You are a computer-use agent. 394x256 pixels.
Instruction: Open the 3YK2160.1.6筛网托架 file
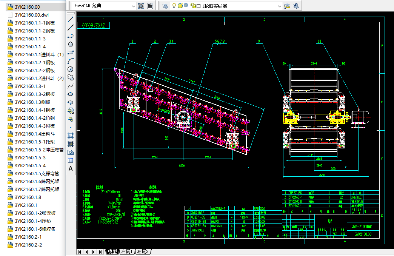point(37,182)
